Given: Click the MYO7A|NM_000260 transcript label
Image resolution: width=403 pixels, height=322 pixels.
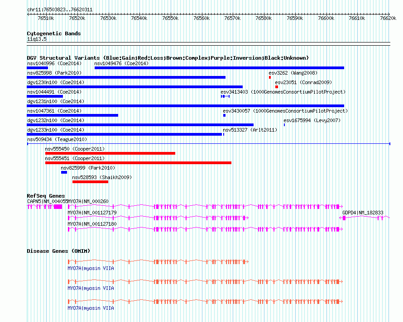Looking at the screenshot, I should pos(88,201).
